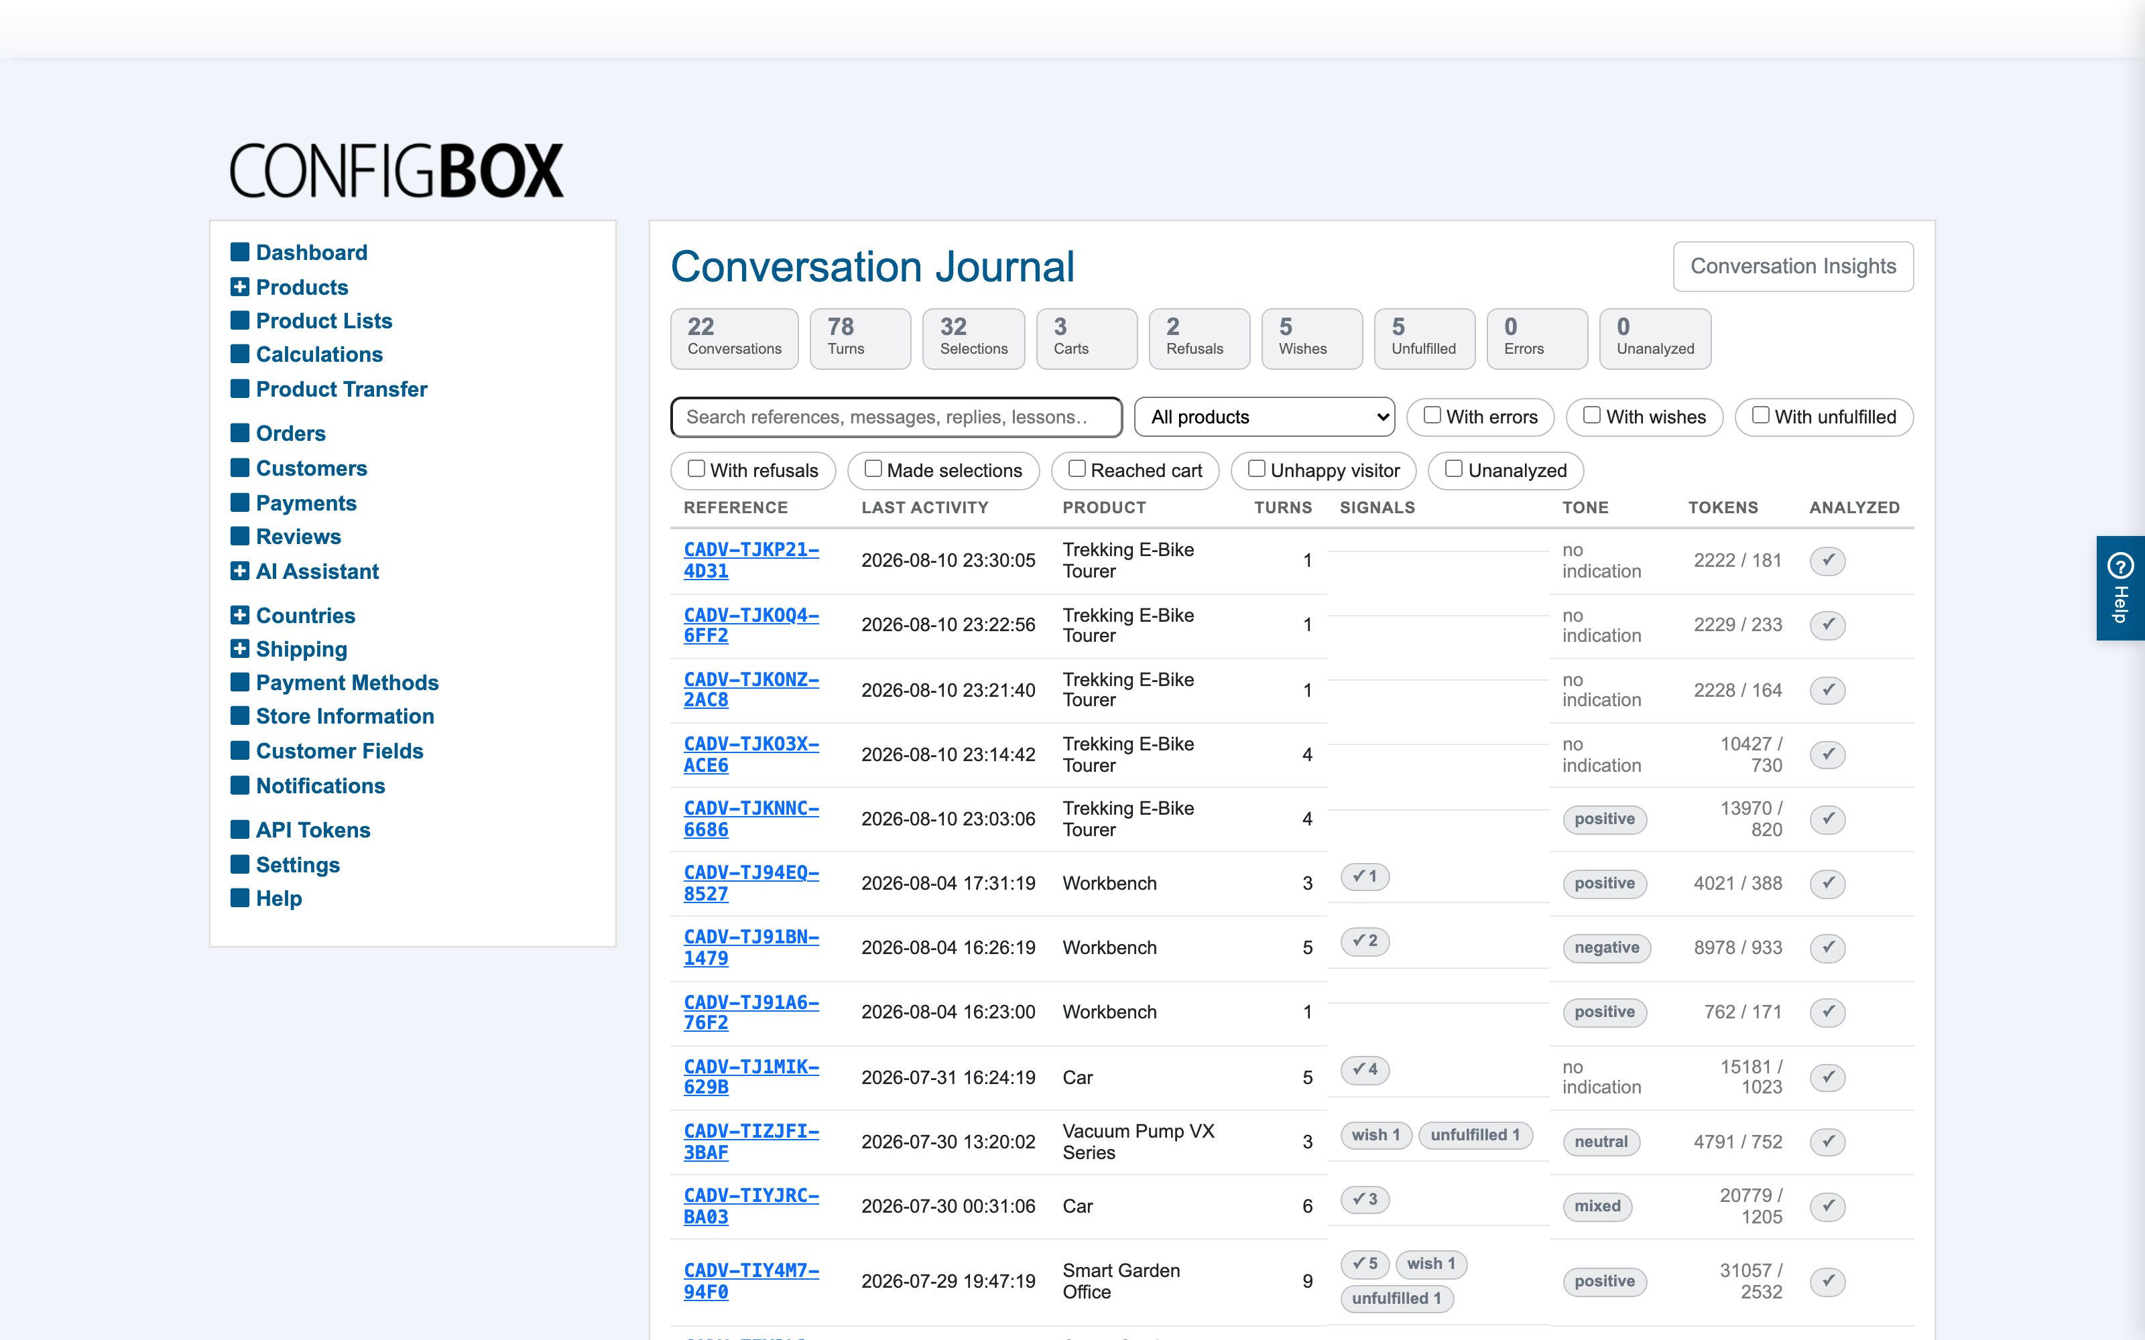Image resolution: width=2145 pixels, height=1340 pixels.
Task: Toggle the Made selections checkbox
Action: pyautogui.click(x=873, y=469)
